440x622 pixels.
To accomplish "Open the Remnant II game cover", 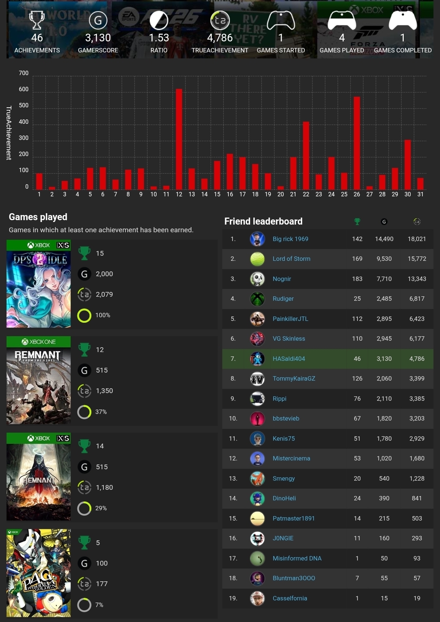I will click(x=38, y=477).
